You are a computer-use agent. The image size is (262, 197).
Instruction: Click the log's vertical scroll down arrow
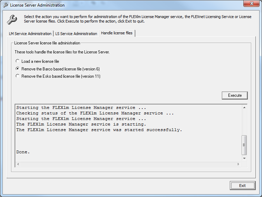pos(244,159)
